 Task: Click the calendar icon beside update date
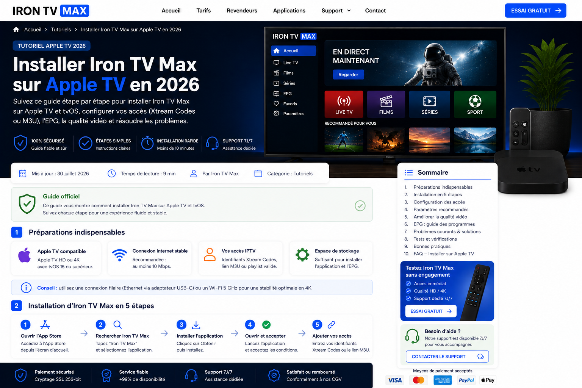click(23, 174)
